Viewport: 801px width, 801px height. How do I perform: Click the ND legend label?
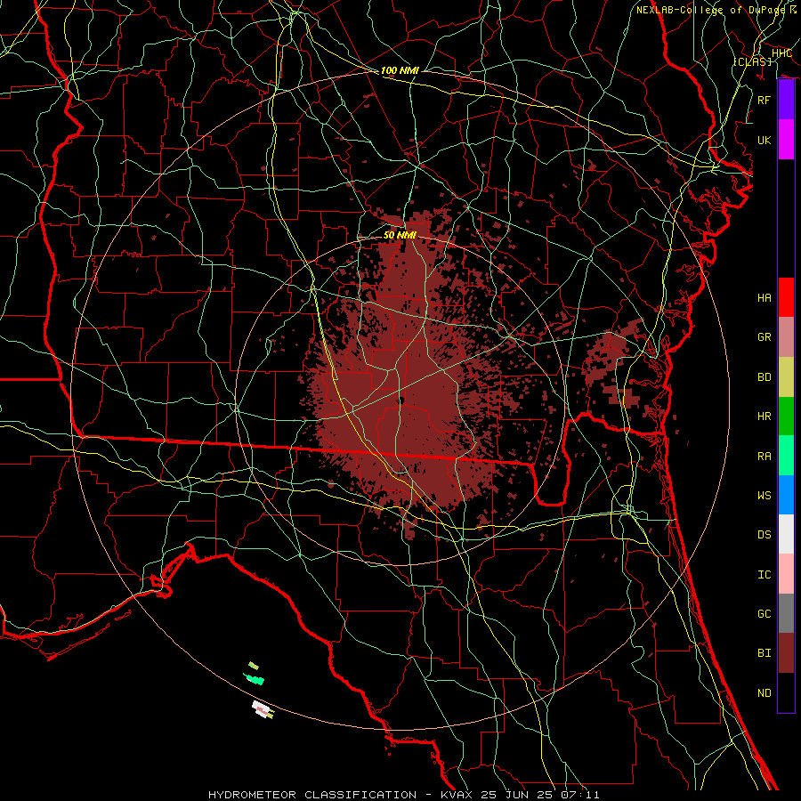click(764, 693)
